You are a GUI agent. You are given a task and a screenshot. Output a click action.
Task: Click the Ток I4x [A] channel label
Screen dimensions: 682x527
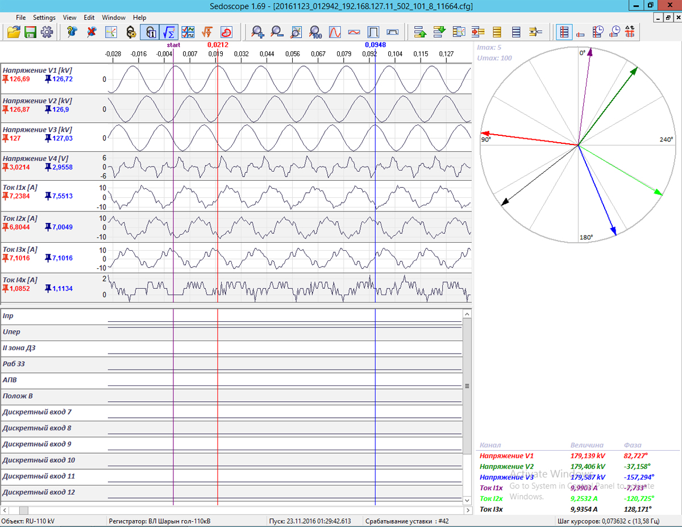click(x=20, y=280)
